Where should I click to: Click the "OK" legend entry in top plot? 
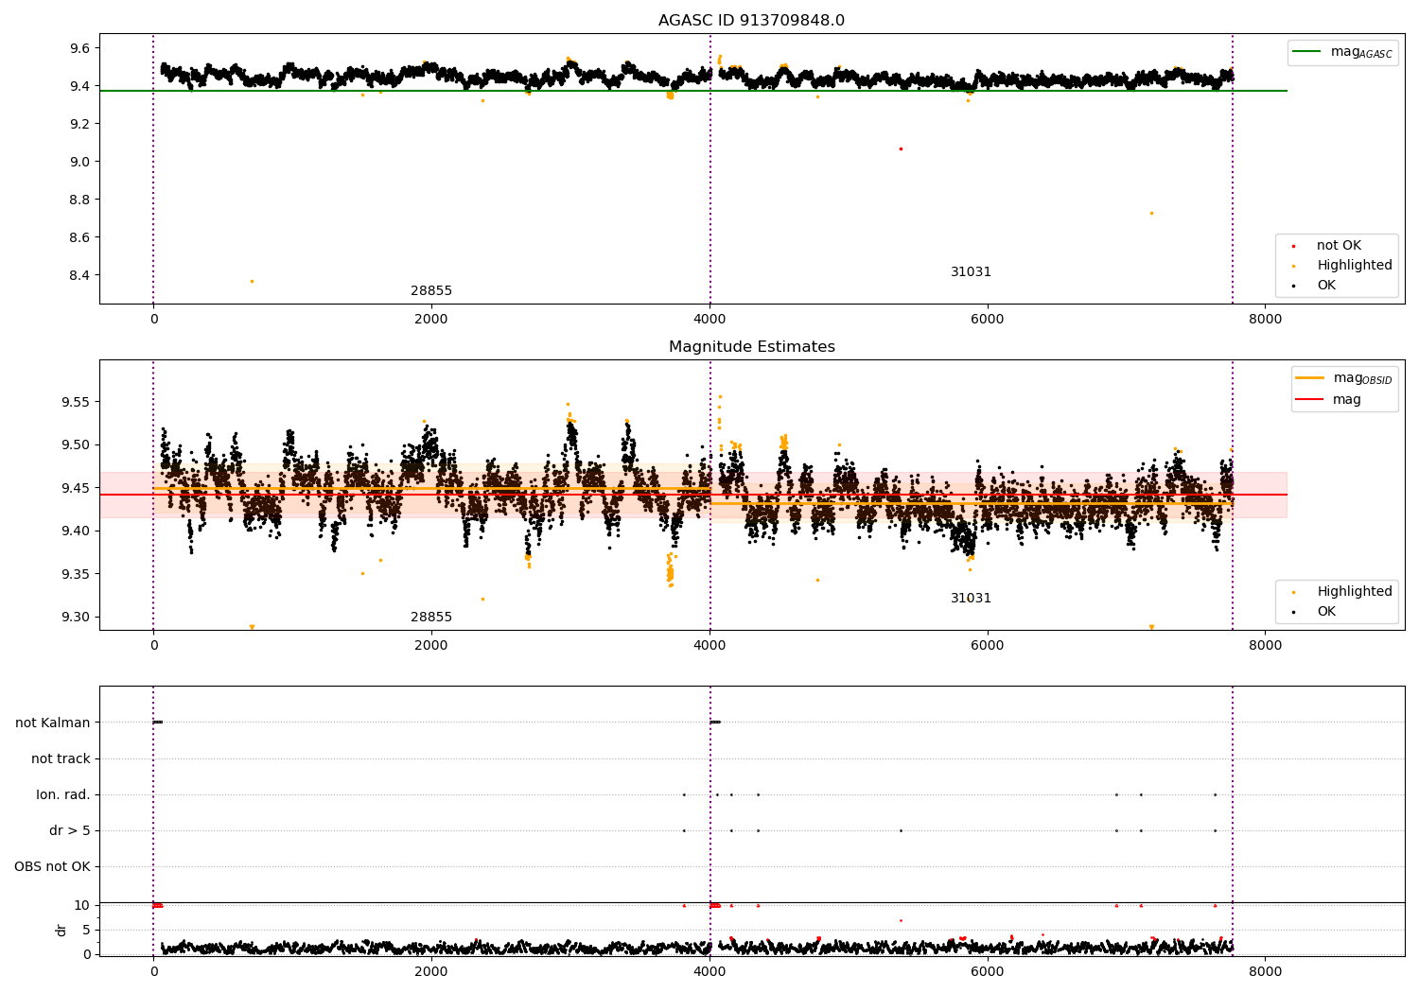point(1313,286)
